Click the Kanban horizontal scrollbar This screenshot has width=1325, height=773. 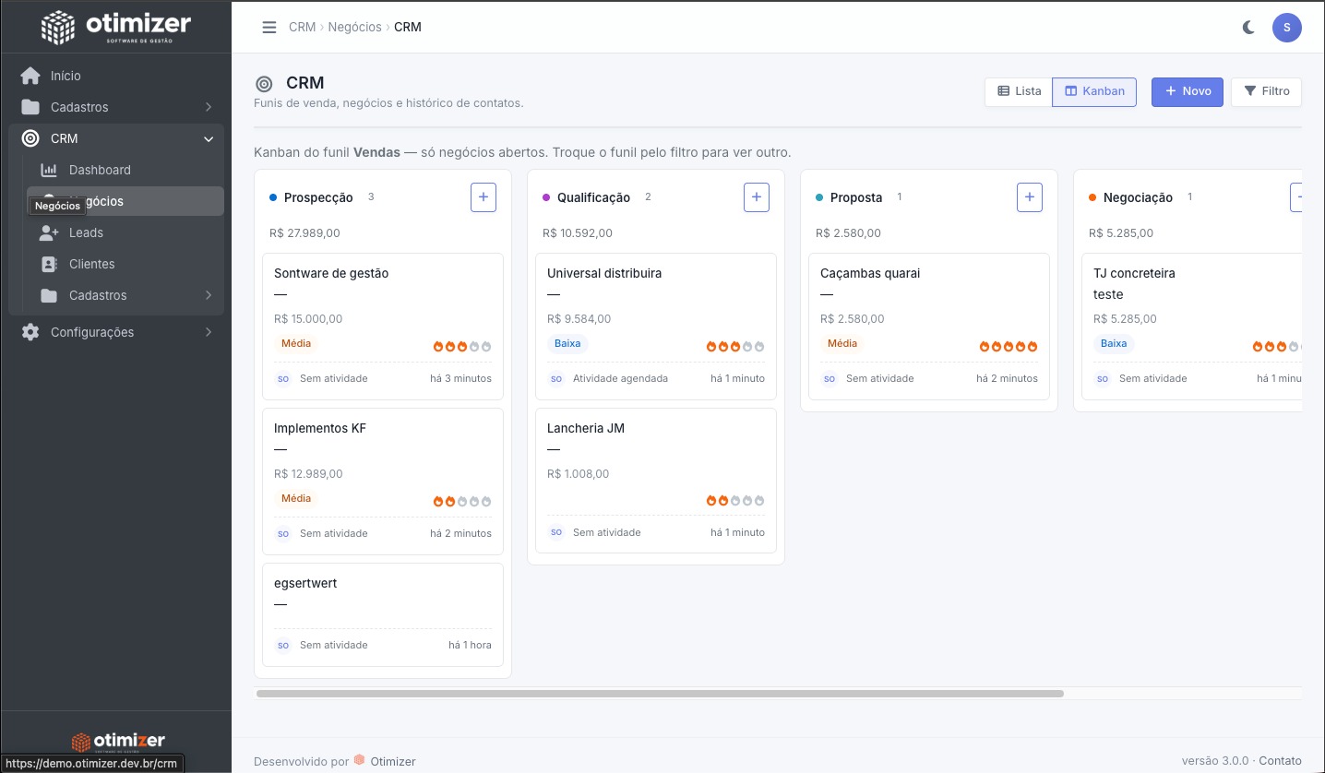(660, 693)
